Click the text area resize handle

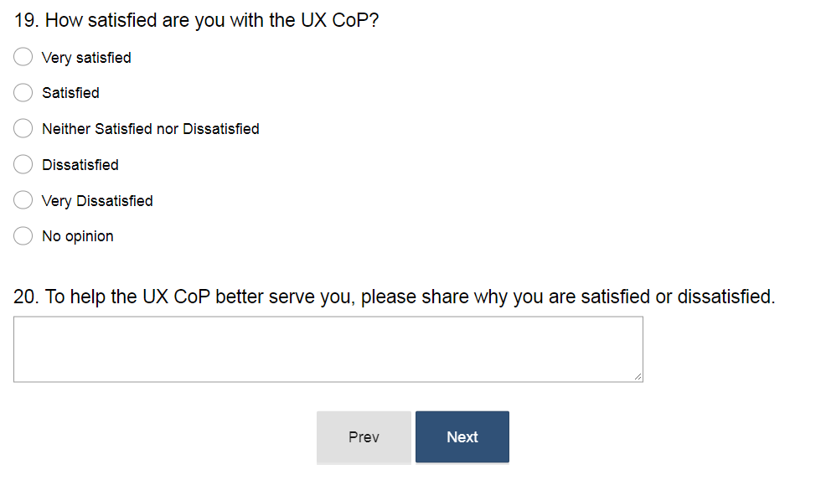coord(638,377)
